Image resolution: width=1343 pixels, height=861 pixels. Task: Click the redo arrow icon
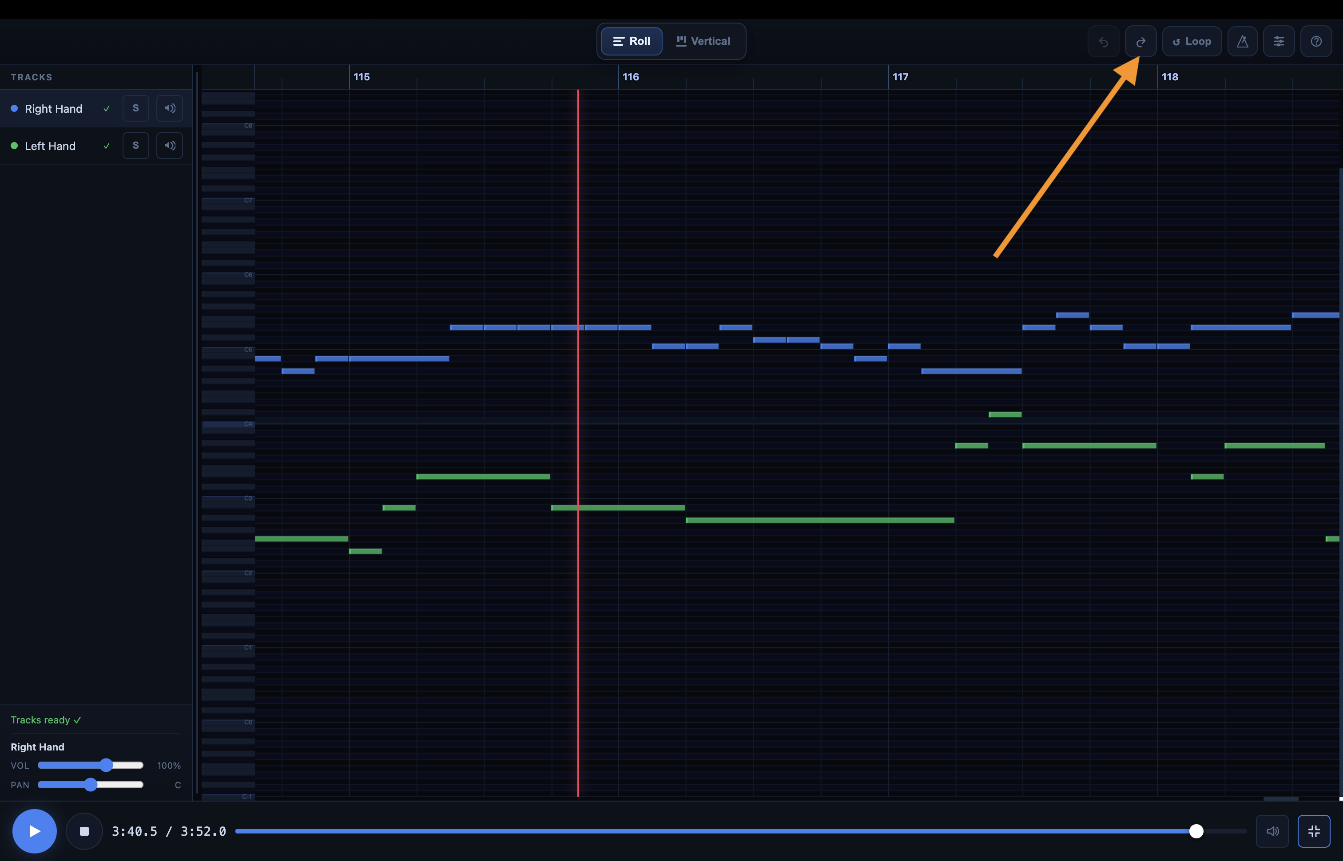[1140, 41]
